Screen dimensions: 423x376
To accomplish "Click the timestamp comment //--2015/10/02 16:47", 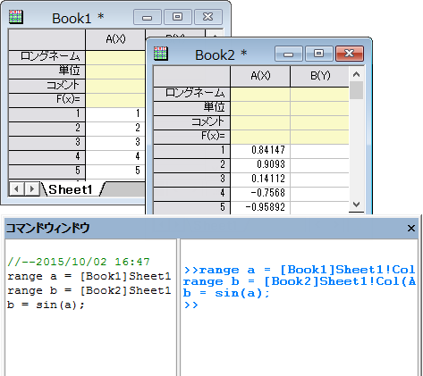I will click(79, 262).
